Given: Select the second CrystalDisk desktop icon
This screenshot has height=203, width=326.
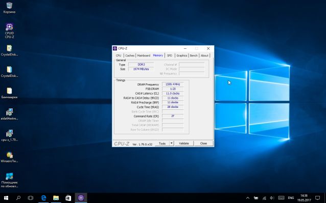Looking at the screenshot, I should [x=9, y=72].
